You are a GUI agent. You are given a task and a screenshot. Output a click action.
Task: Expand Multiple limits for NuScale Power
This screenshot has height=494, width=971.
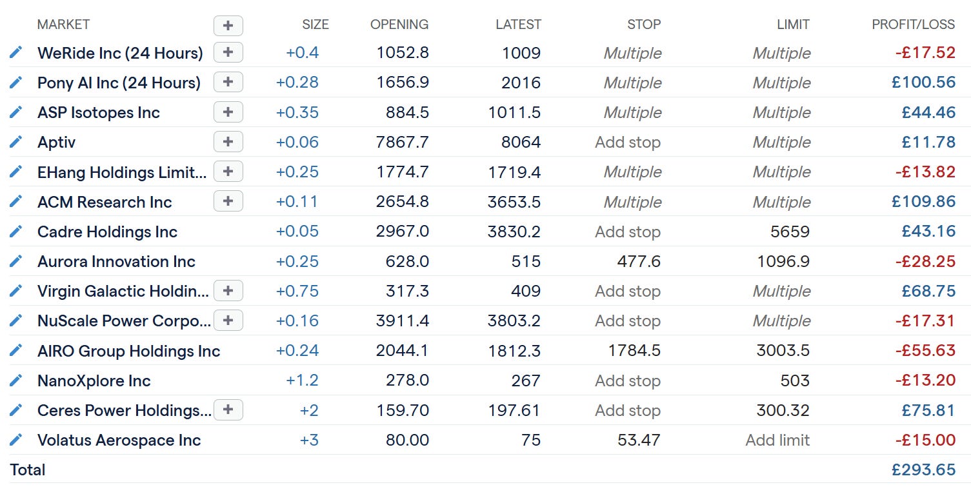pyautogui.click(x=781, y=321)
